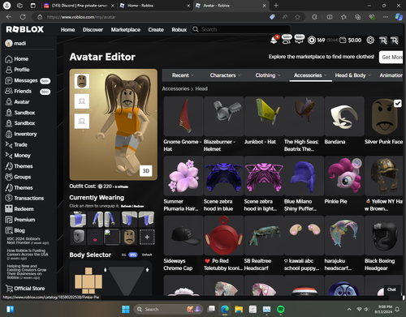Switch to the Home - Roblox browser tab
This screenshot has height=317, width=406.
[154, 6]
